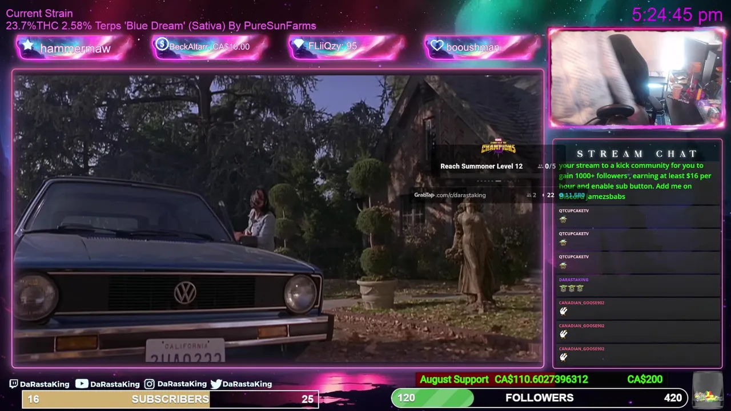Viewport: 731px width, 411px height.
Task: Click the subscriber goal number 25
Action: pyautogui.click(x=307, y=399)
